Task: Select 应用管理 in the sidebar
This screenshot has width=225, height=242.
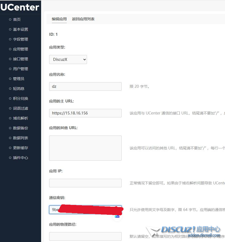Action: pos(20,49)
